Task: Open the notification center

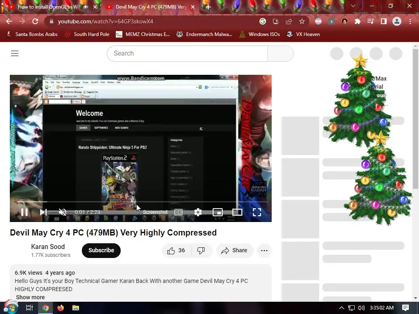Action: 405,308
